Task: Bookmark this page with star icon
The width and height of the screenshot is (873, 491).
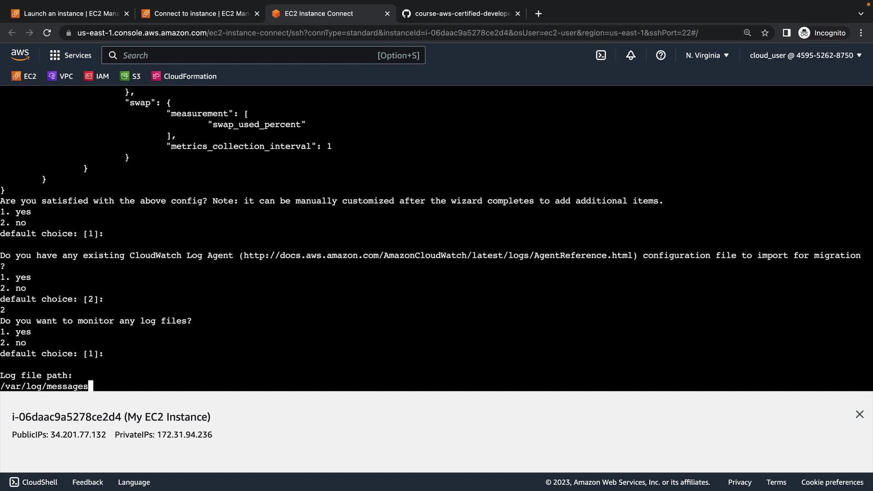Action: point(765,33)
